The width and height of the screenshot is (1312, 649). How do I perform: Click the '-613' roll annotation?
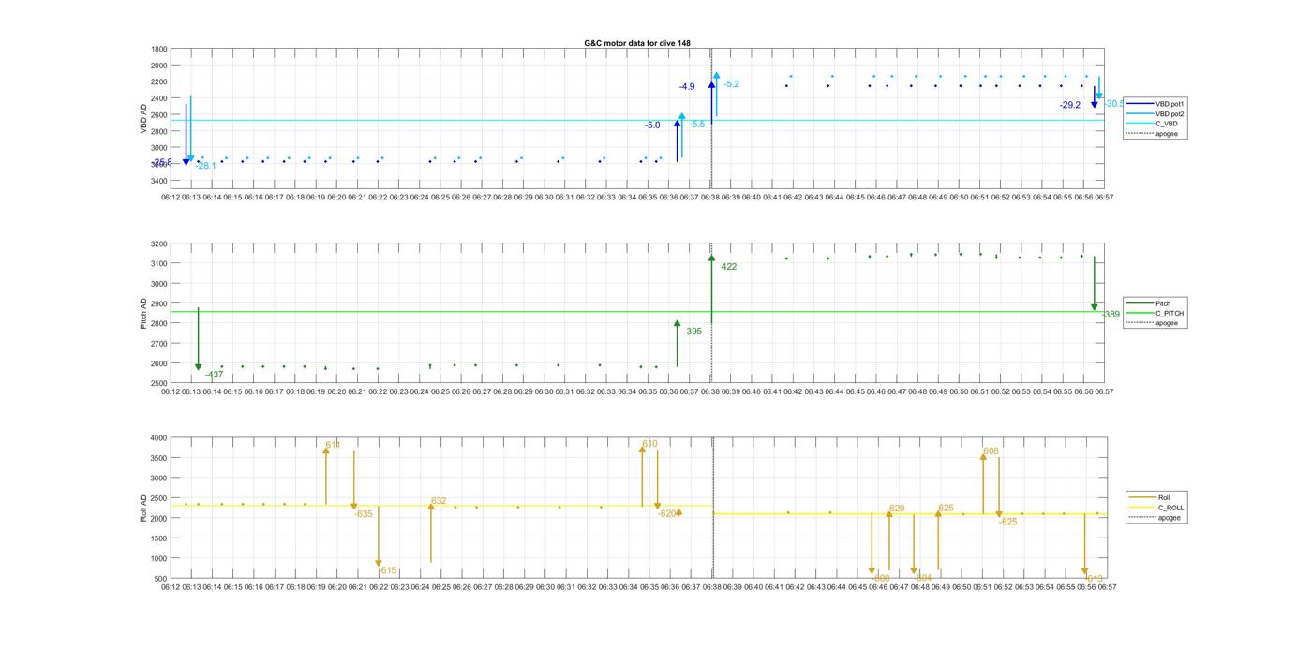click(x=1094, y=579)
